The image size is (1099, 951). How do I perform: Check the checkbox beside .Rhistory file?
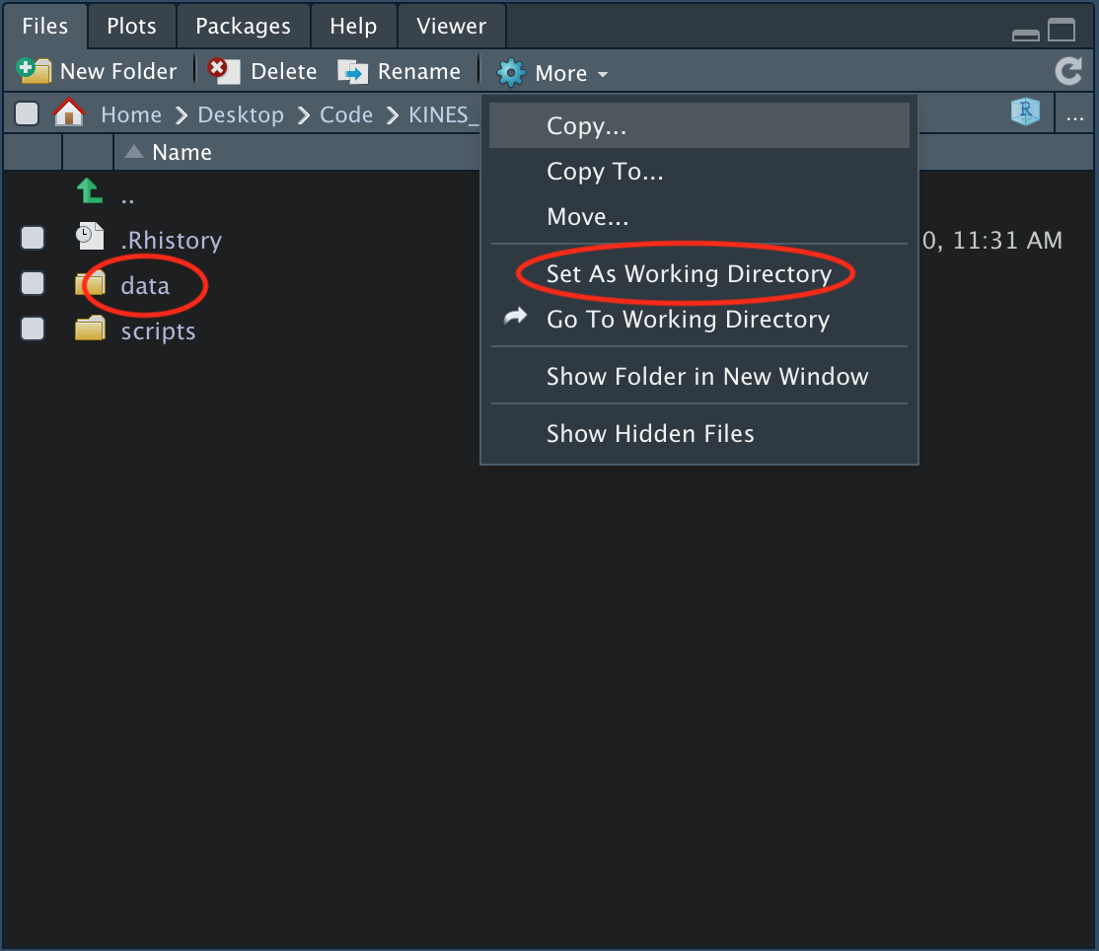coord(32,238)
